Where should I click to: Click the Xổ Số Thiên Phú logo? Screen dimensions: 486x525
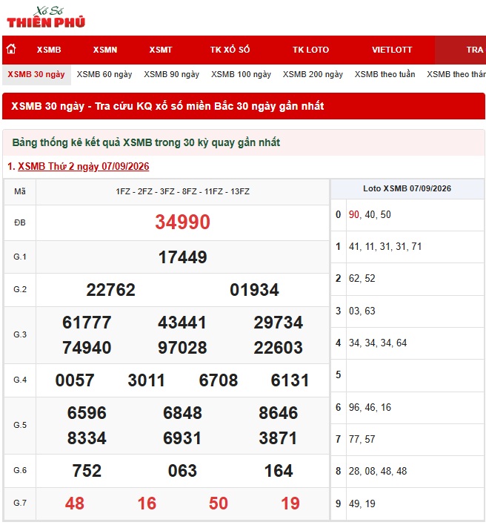coord(46,17)
